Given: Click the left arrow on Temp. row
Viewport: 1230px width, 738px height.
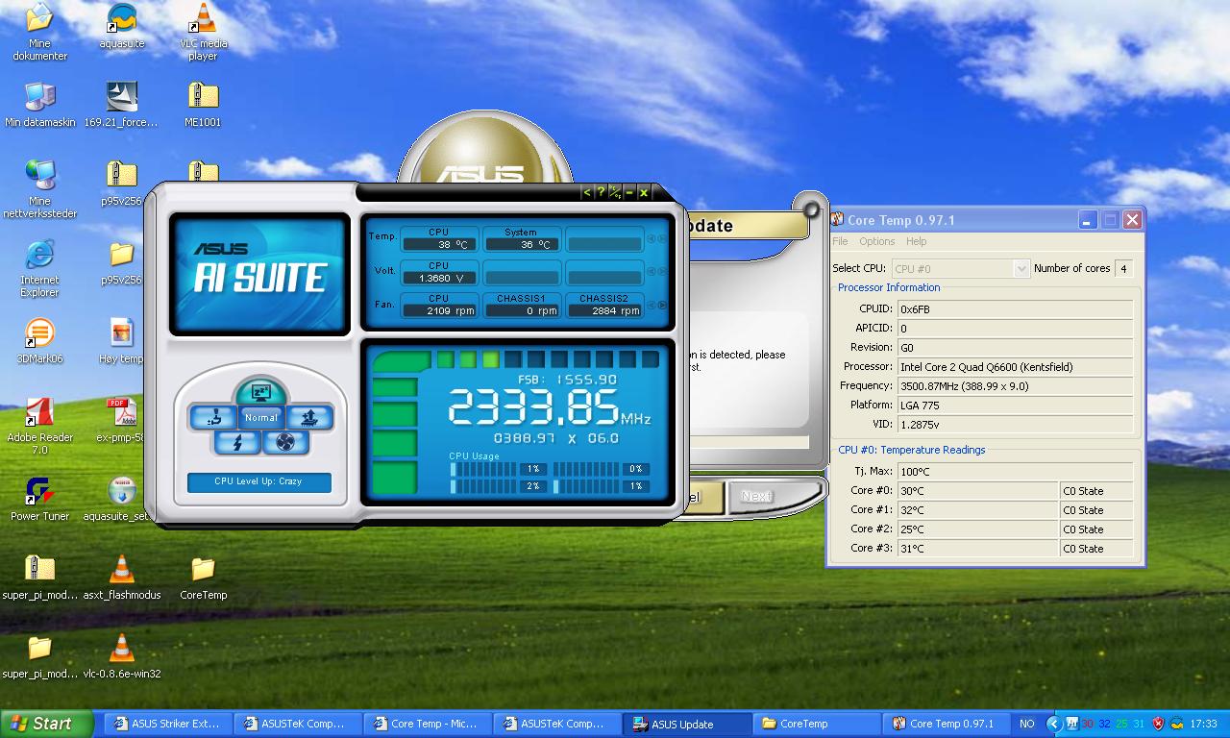Looking at the screenshot, I should 652,238.
